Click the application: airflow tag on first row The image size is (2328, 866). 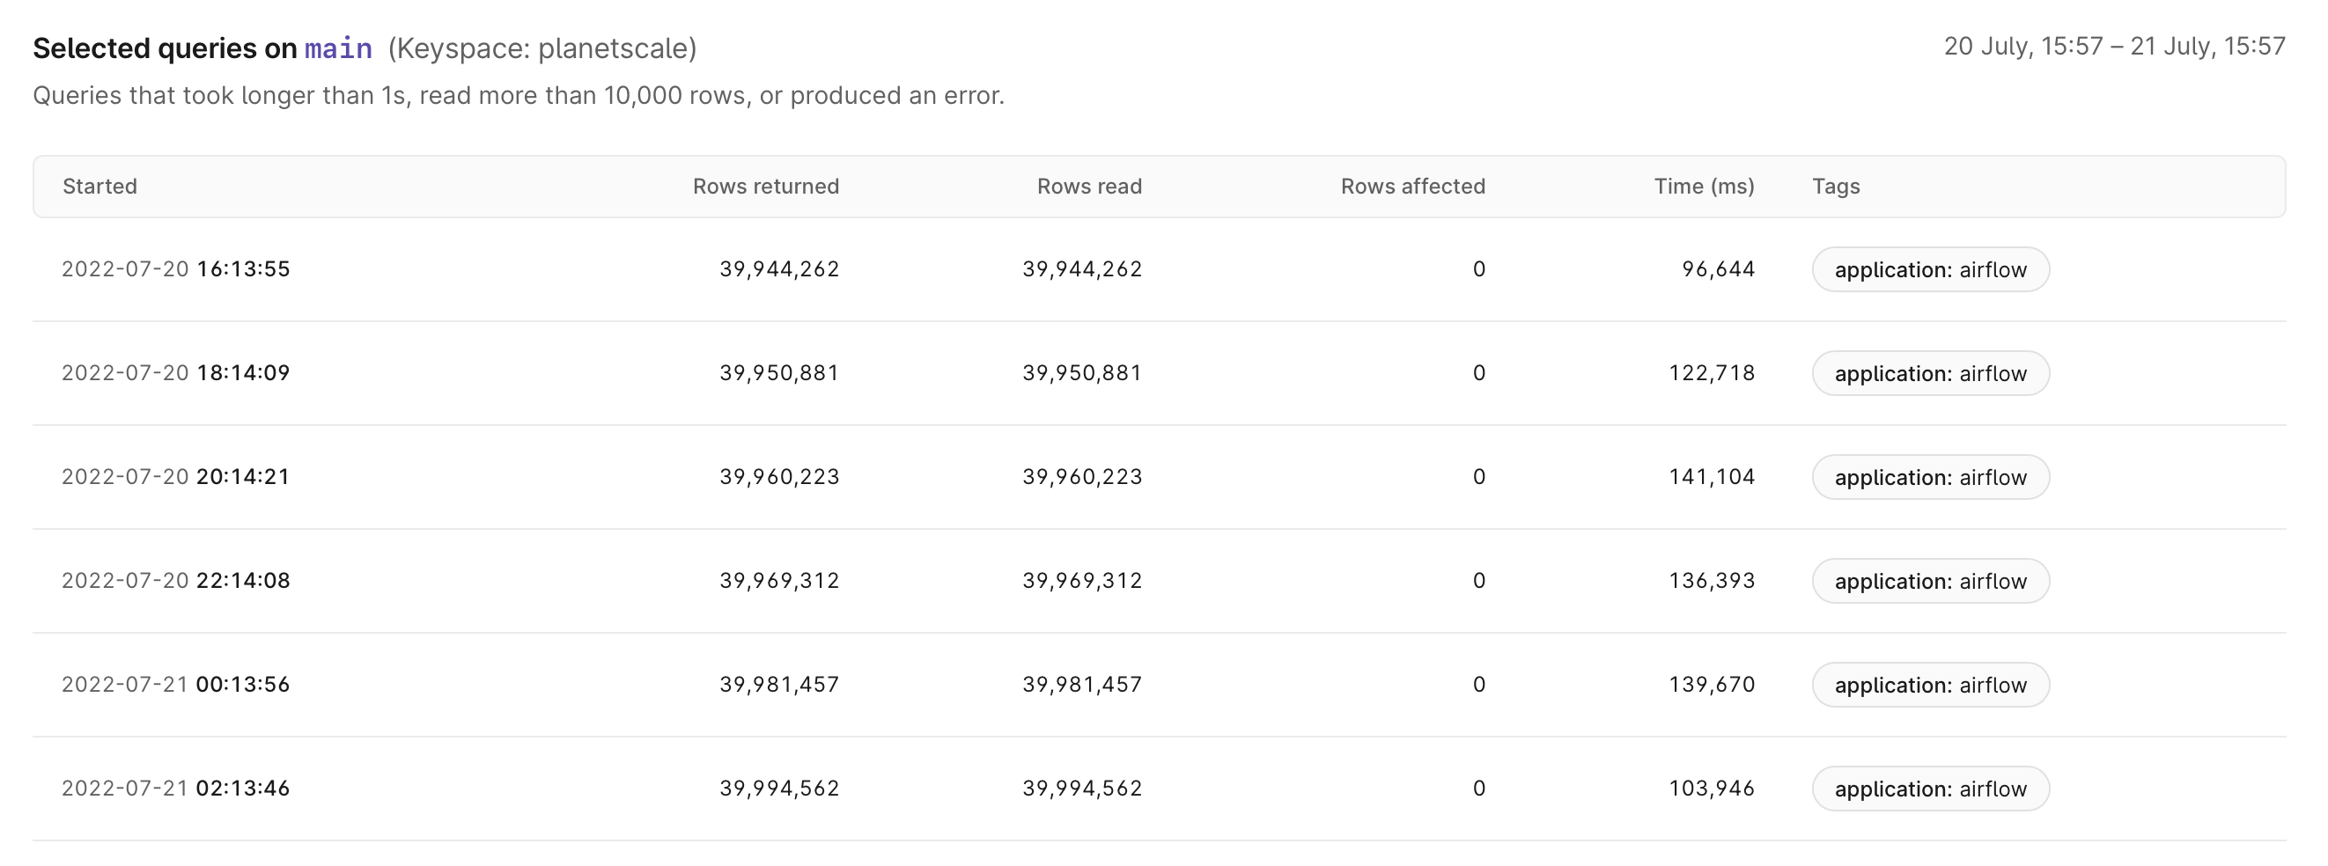[x=1929, y=268]
